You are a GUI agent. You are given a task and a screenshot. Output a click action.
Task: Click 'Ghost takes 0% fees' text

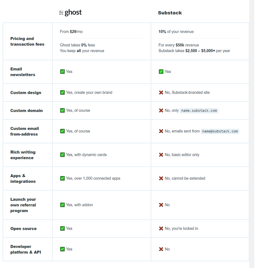coord(77,45)
